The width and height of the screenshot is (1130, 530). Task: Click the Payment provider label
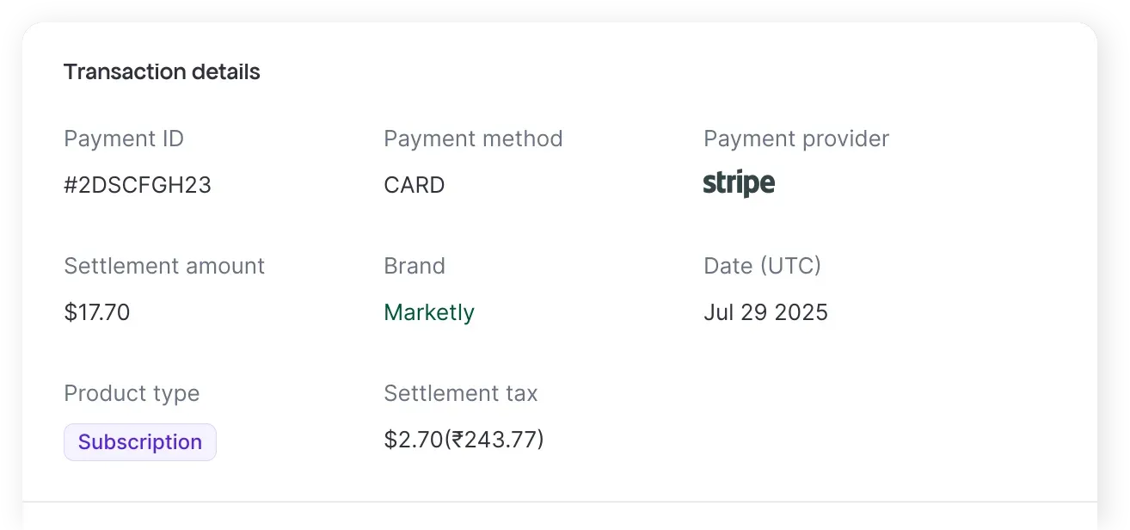pyautogui.click(x=796, y=139)
